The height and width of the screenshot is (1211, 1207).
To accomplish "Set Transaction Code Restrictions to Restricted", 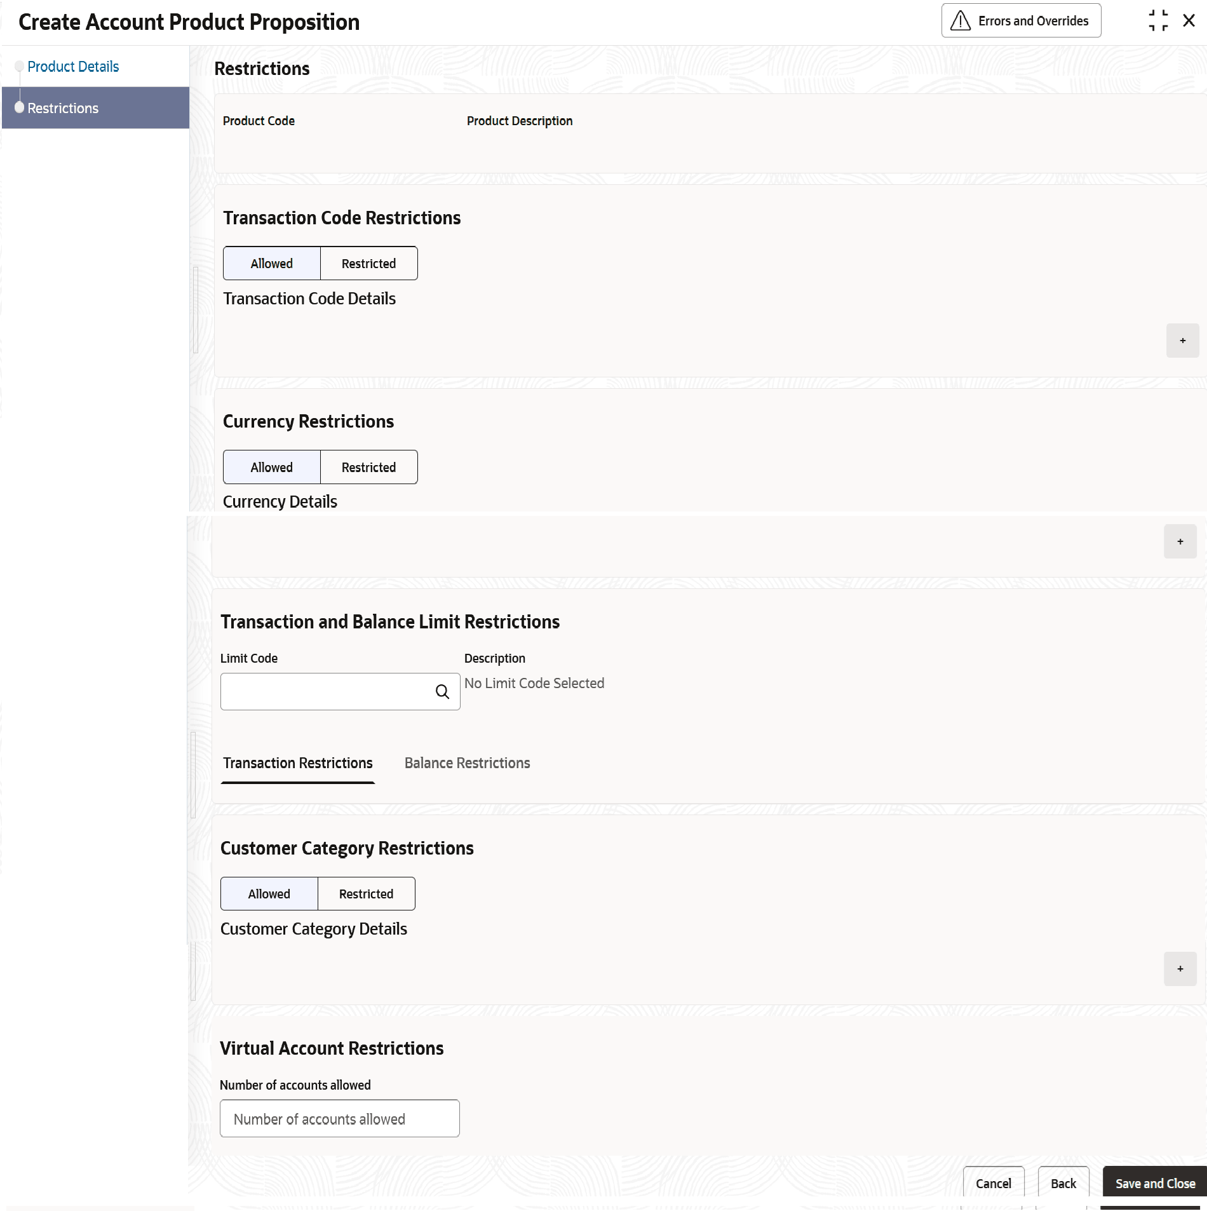I will coord(369,263).
